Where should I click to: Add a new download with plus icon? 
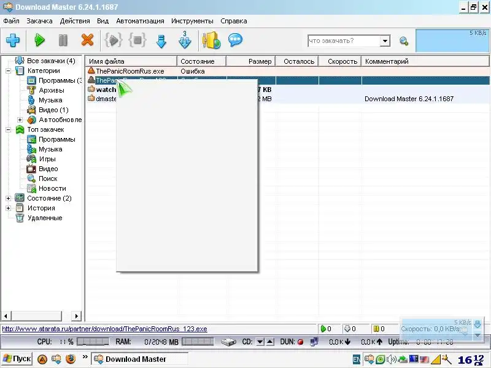tap(13, 40)
